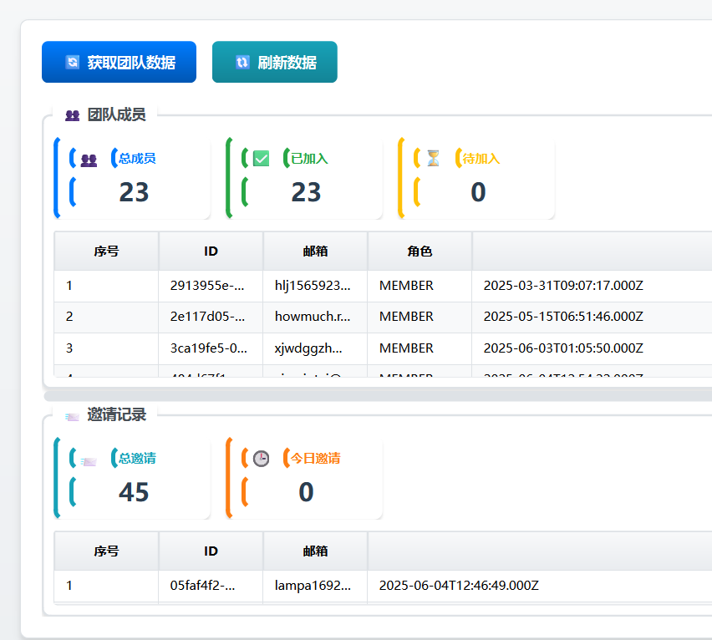
Task: Click the horizontal scrollbar below members table
Action: 378,396
